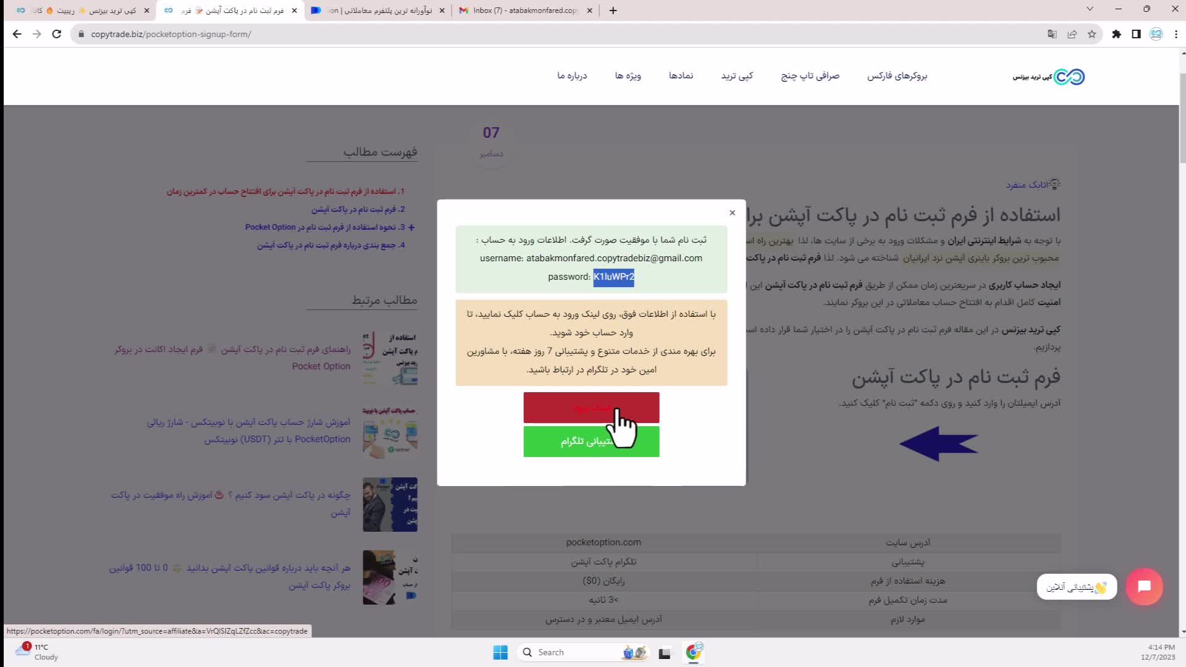Viewport: 1186px width, 667px height.
Task: Toggle the browser side panel
Action: 1136,34
